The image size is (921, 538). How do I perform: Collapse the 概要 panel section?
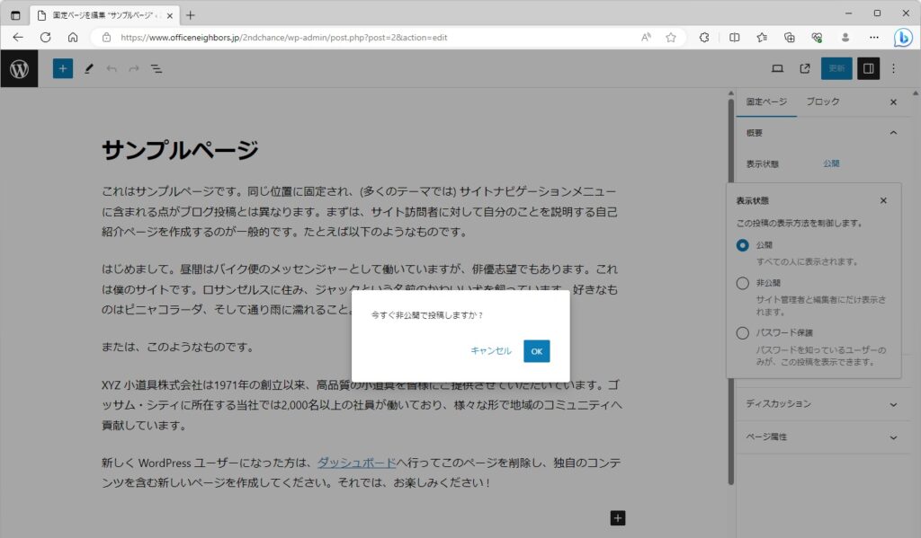pyautogui.click(x=893, y=133)
